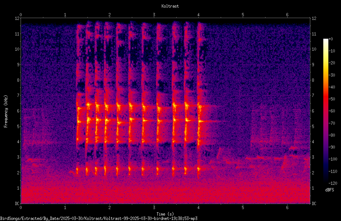
Task: Click '3' on the bottom time axis
Action: point(154,208)
